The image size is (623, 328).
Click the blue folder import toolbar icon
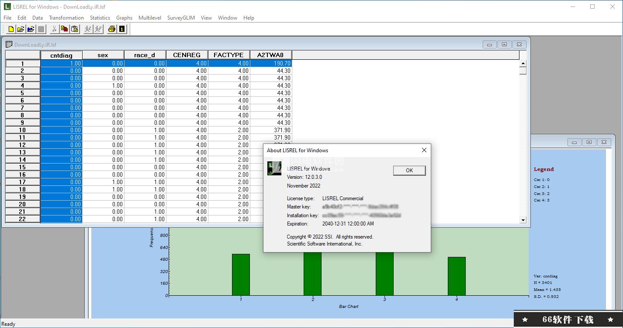31,29
